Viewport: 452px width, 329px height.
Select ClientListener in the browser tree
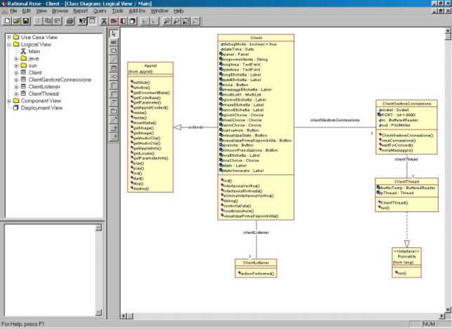coord(44,87)
